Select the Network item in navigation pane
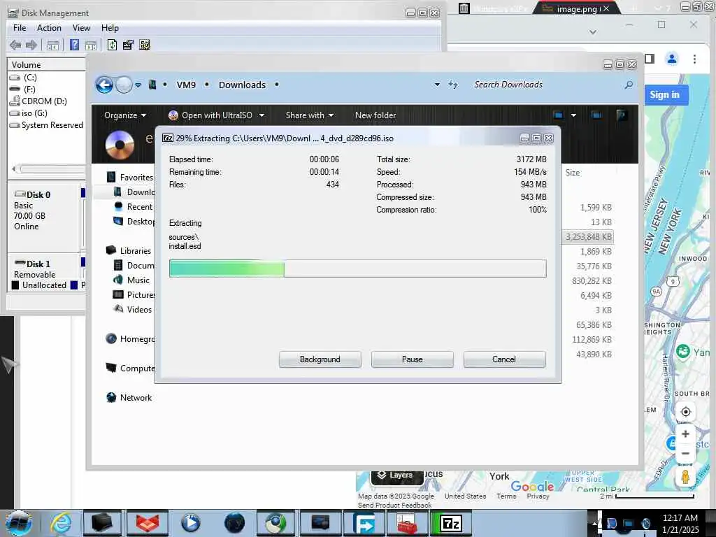 (129, 398)
